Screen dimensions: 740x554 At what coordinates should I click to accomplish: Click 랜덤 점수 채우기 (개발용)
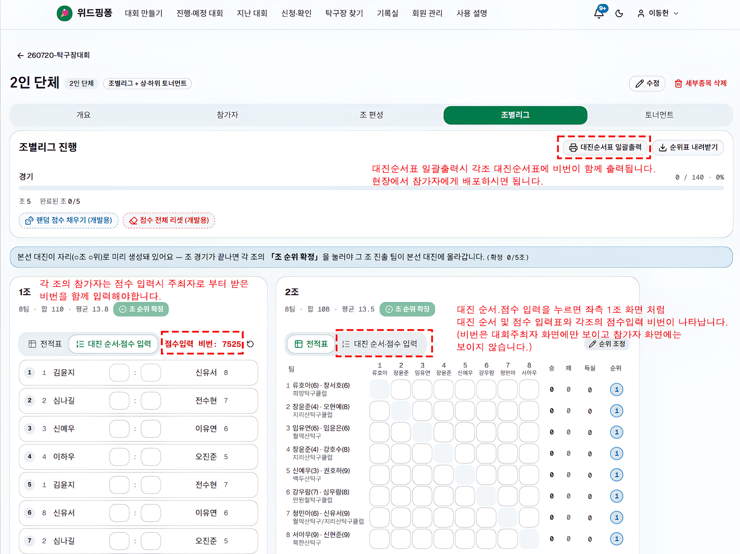coord(69,221)
